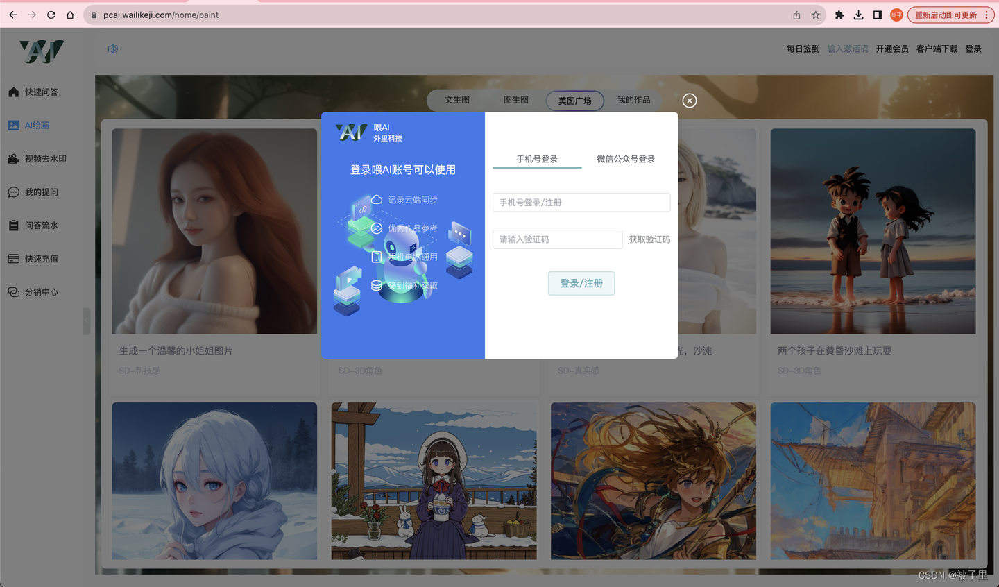Click 输入激活码 in the top bar
This screenshot has width=999, height=587.
pyautogui.click(x=848, y=49)
